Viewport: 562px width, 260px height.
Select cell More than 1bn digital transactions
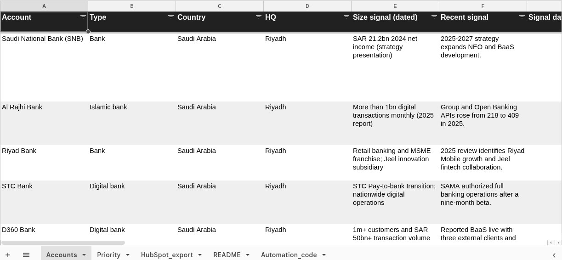(x=395, y=124)
